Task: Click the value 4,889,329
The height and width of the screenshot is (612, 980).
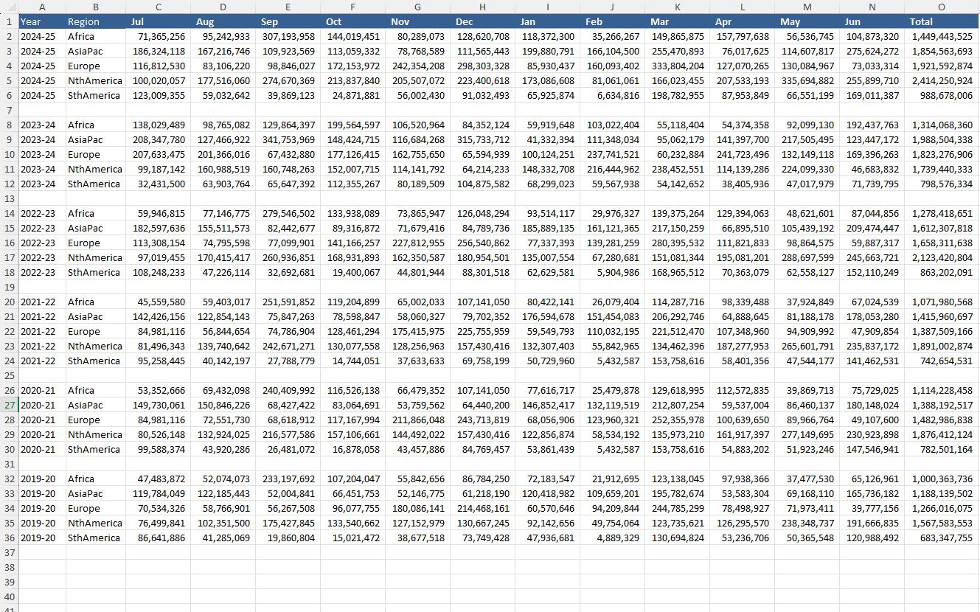Action: coord(612,538)
